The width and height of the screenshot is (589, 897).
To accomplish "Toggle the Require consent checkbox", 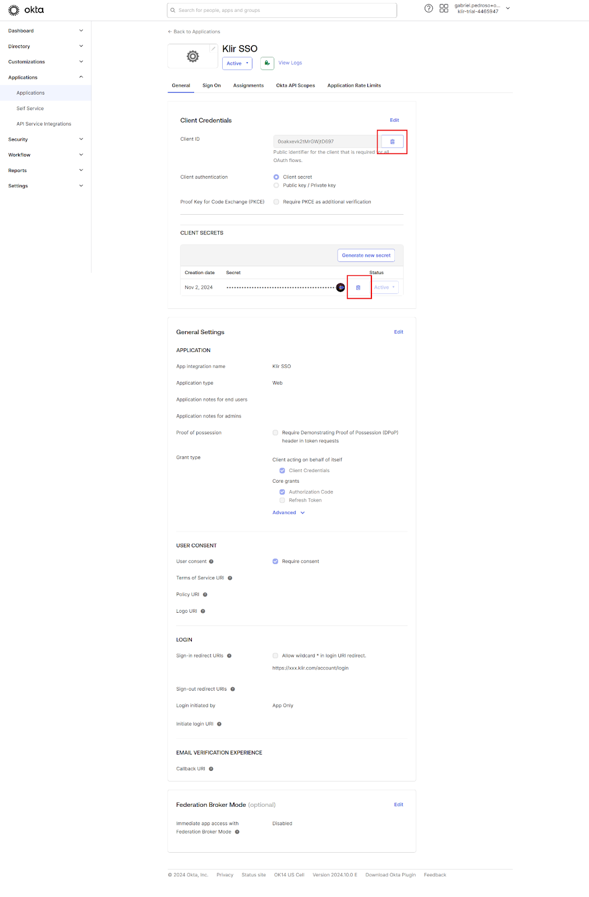I will click(275, 561).
